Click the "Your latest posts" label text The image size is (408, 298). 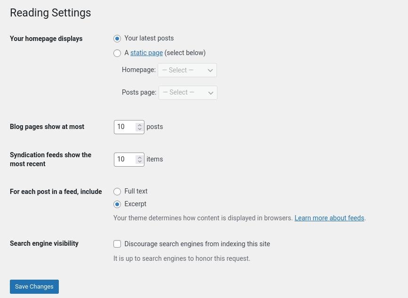click(x=149, y=38)
